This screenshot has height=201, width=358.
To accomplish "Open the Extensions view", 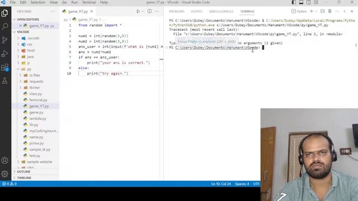I will point(4,67).
